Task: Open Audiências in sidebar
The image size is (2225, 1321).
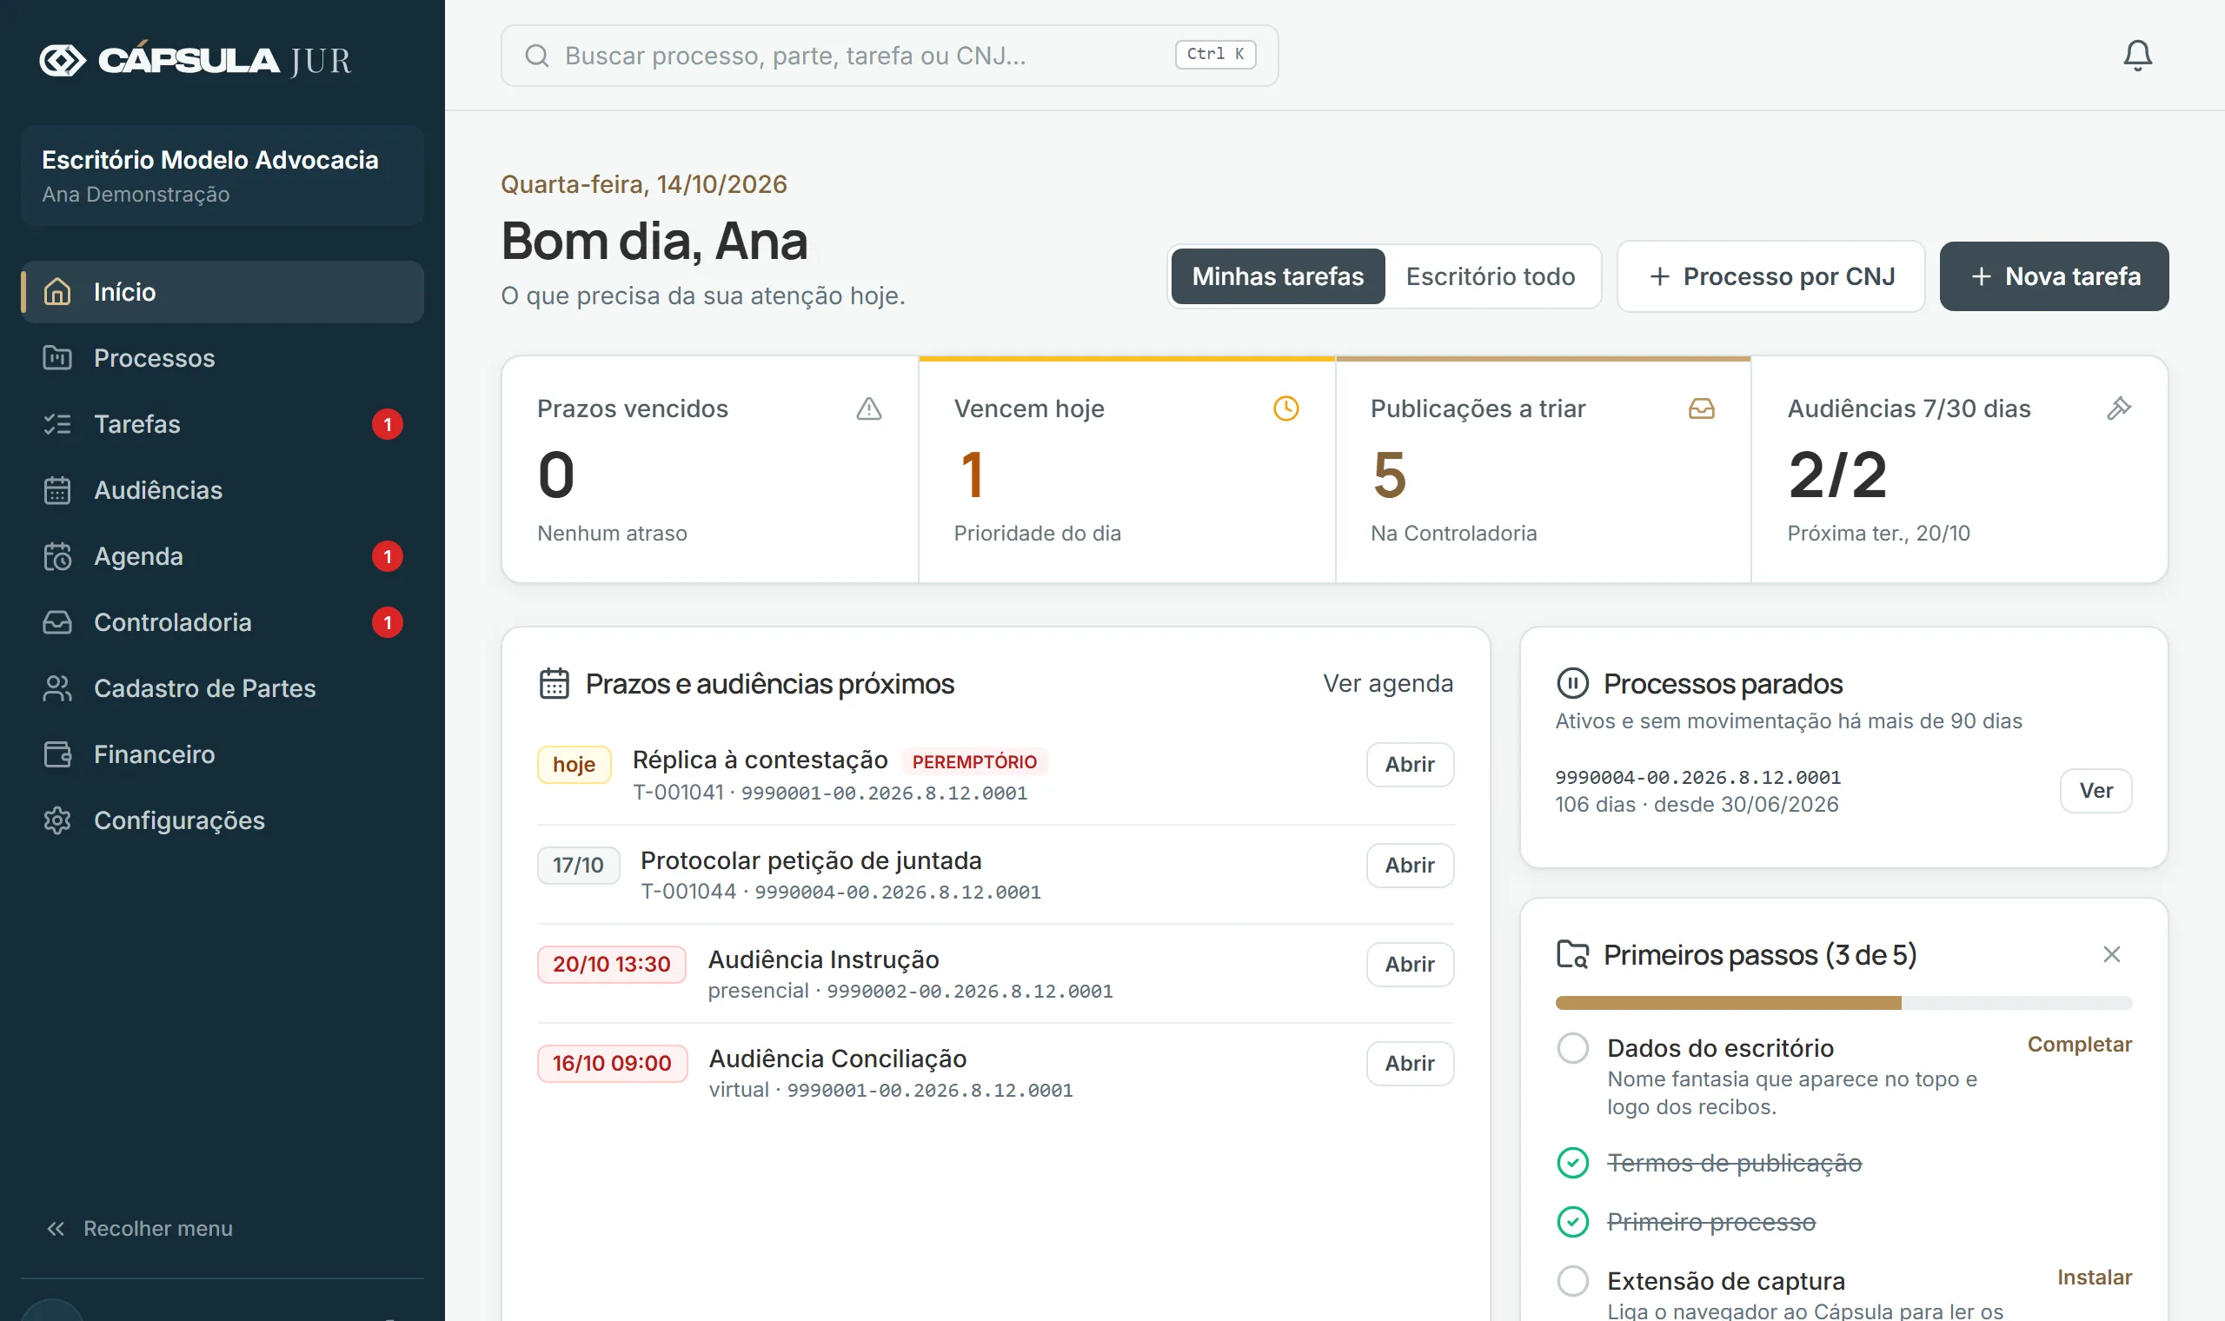Action: pos(222,489)
